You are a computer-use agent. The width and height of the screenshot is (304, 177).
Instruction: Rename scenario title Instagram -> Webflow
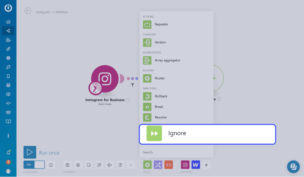point(52,12)
